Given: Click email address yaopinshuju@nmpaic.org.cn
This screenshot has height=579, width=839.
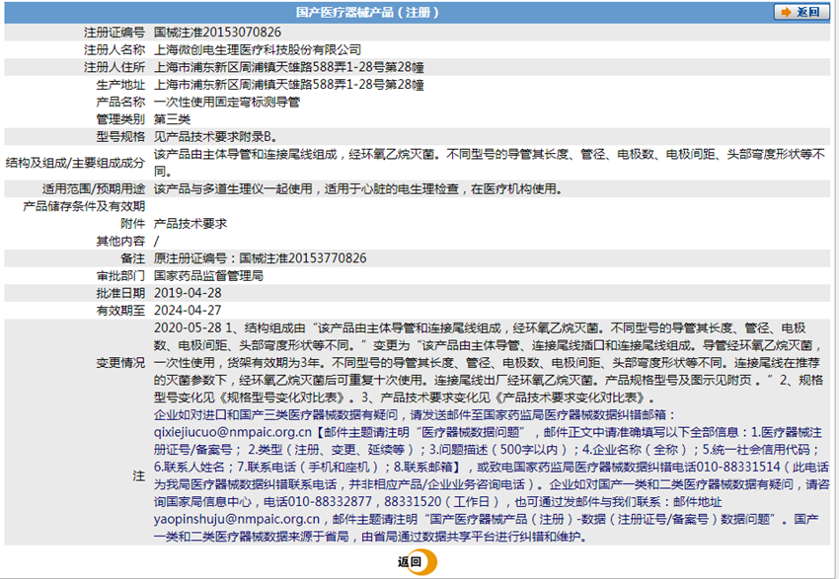Looking at the screenshot, I should point(237,519).
